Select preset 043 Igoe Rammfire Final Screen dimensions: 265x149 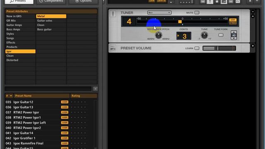pos(50,144)
